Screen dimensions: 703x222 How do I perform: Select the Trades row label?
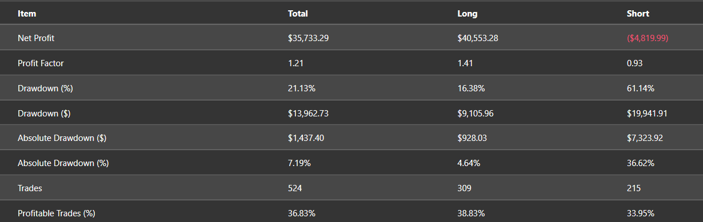30,188
